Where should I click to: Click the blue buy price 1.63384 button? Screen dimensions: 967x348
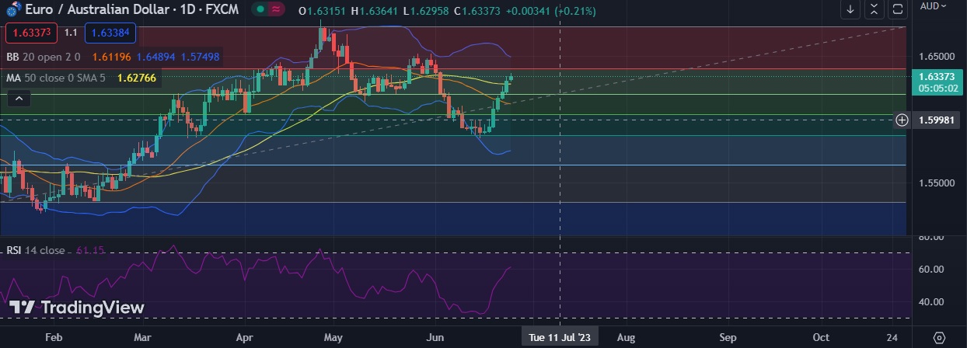click(109, 33)
